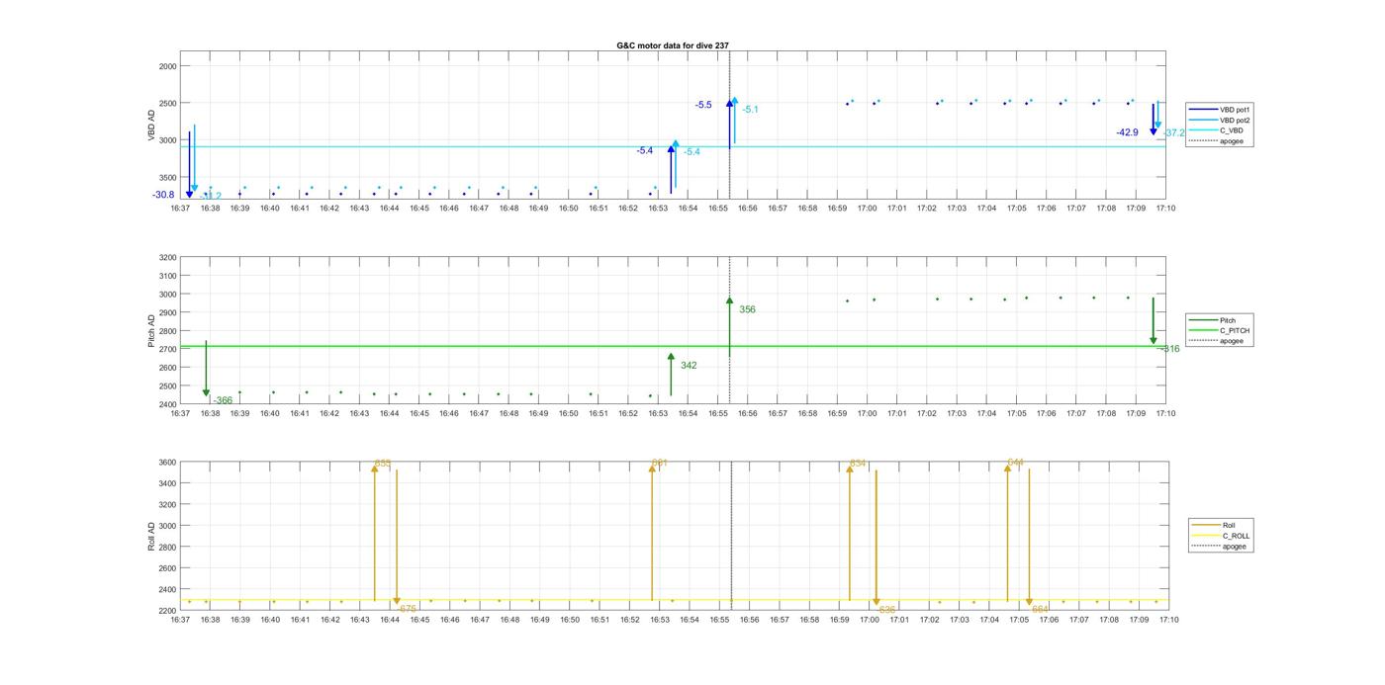Click the -316 pitch annotation
Image resolution: width=1385 pixels, height=685 pixels.
tap(1169, 349)
